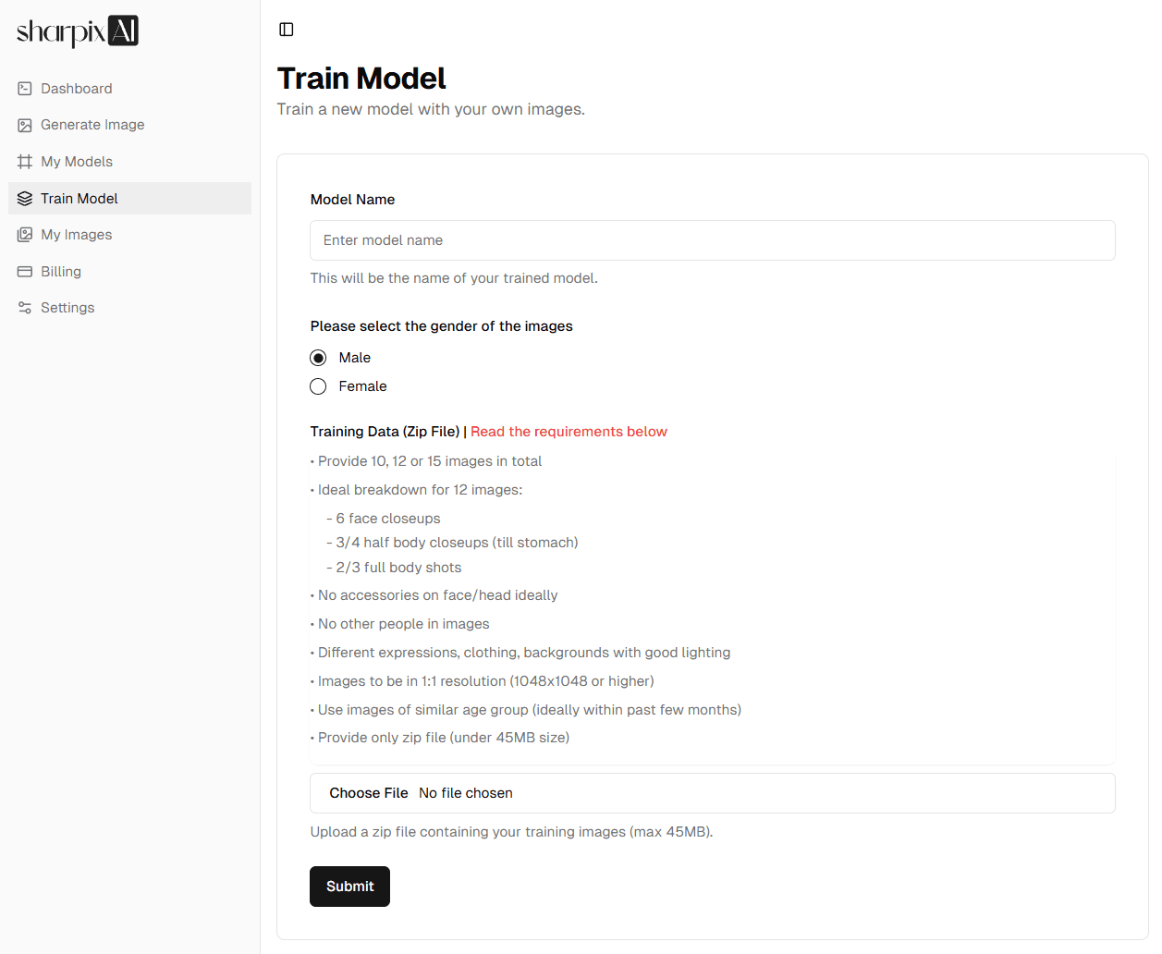Click the Generate Image picture icon
Viewport: 1162px width, 954px height.
point(25,125)
